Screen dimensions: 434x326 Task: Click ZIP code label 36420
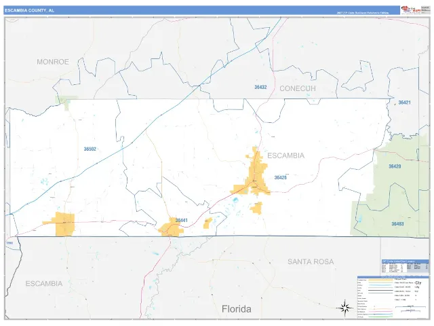[395, 166]
